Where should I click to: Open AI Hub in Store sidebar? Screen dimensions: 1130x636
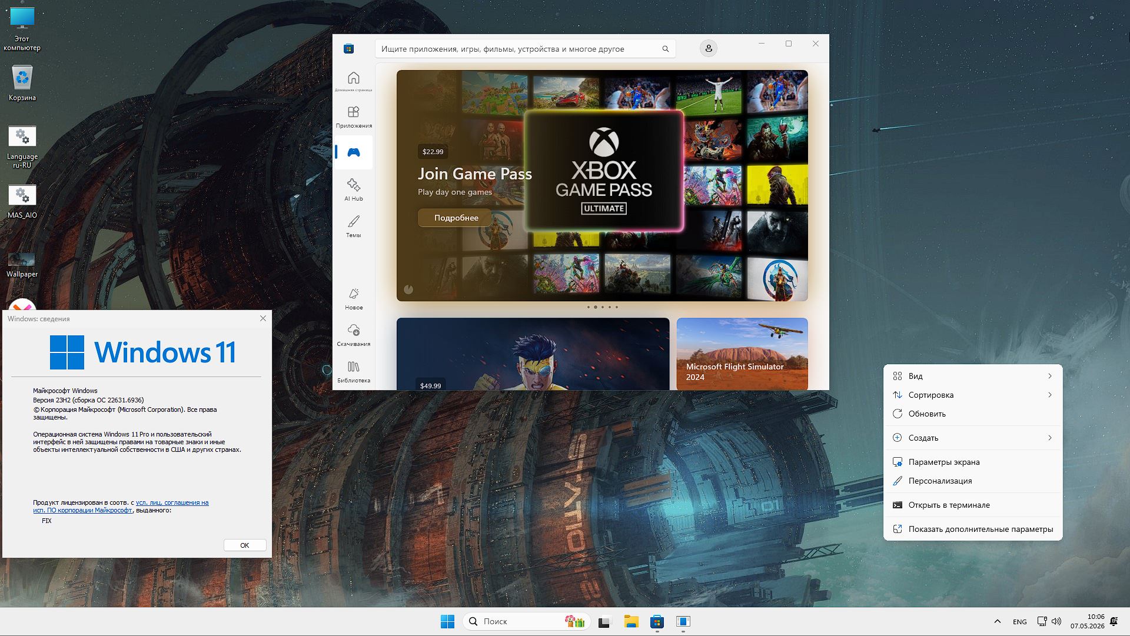pos(353,189)
